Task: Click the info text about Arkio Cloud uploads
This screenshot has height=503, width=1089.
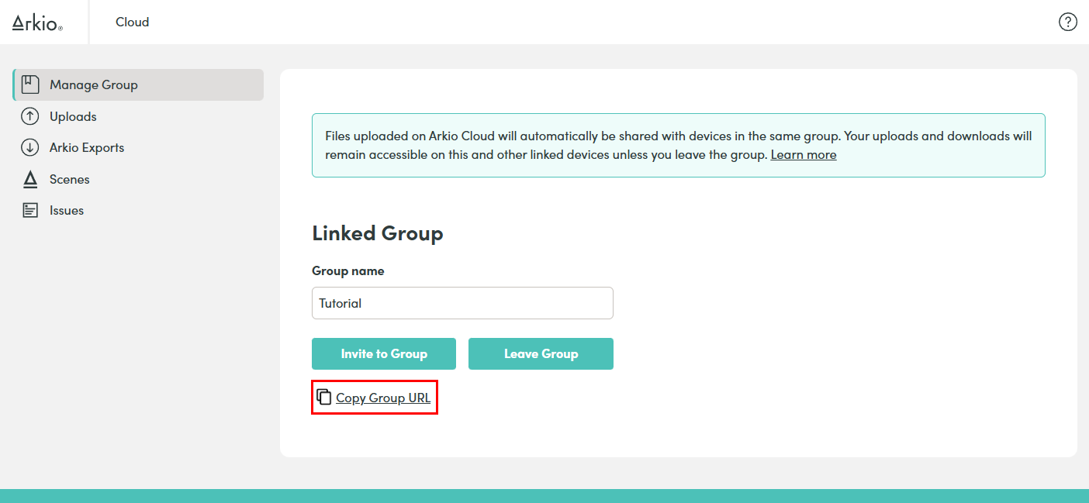Action: click(679, 145)
